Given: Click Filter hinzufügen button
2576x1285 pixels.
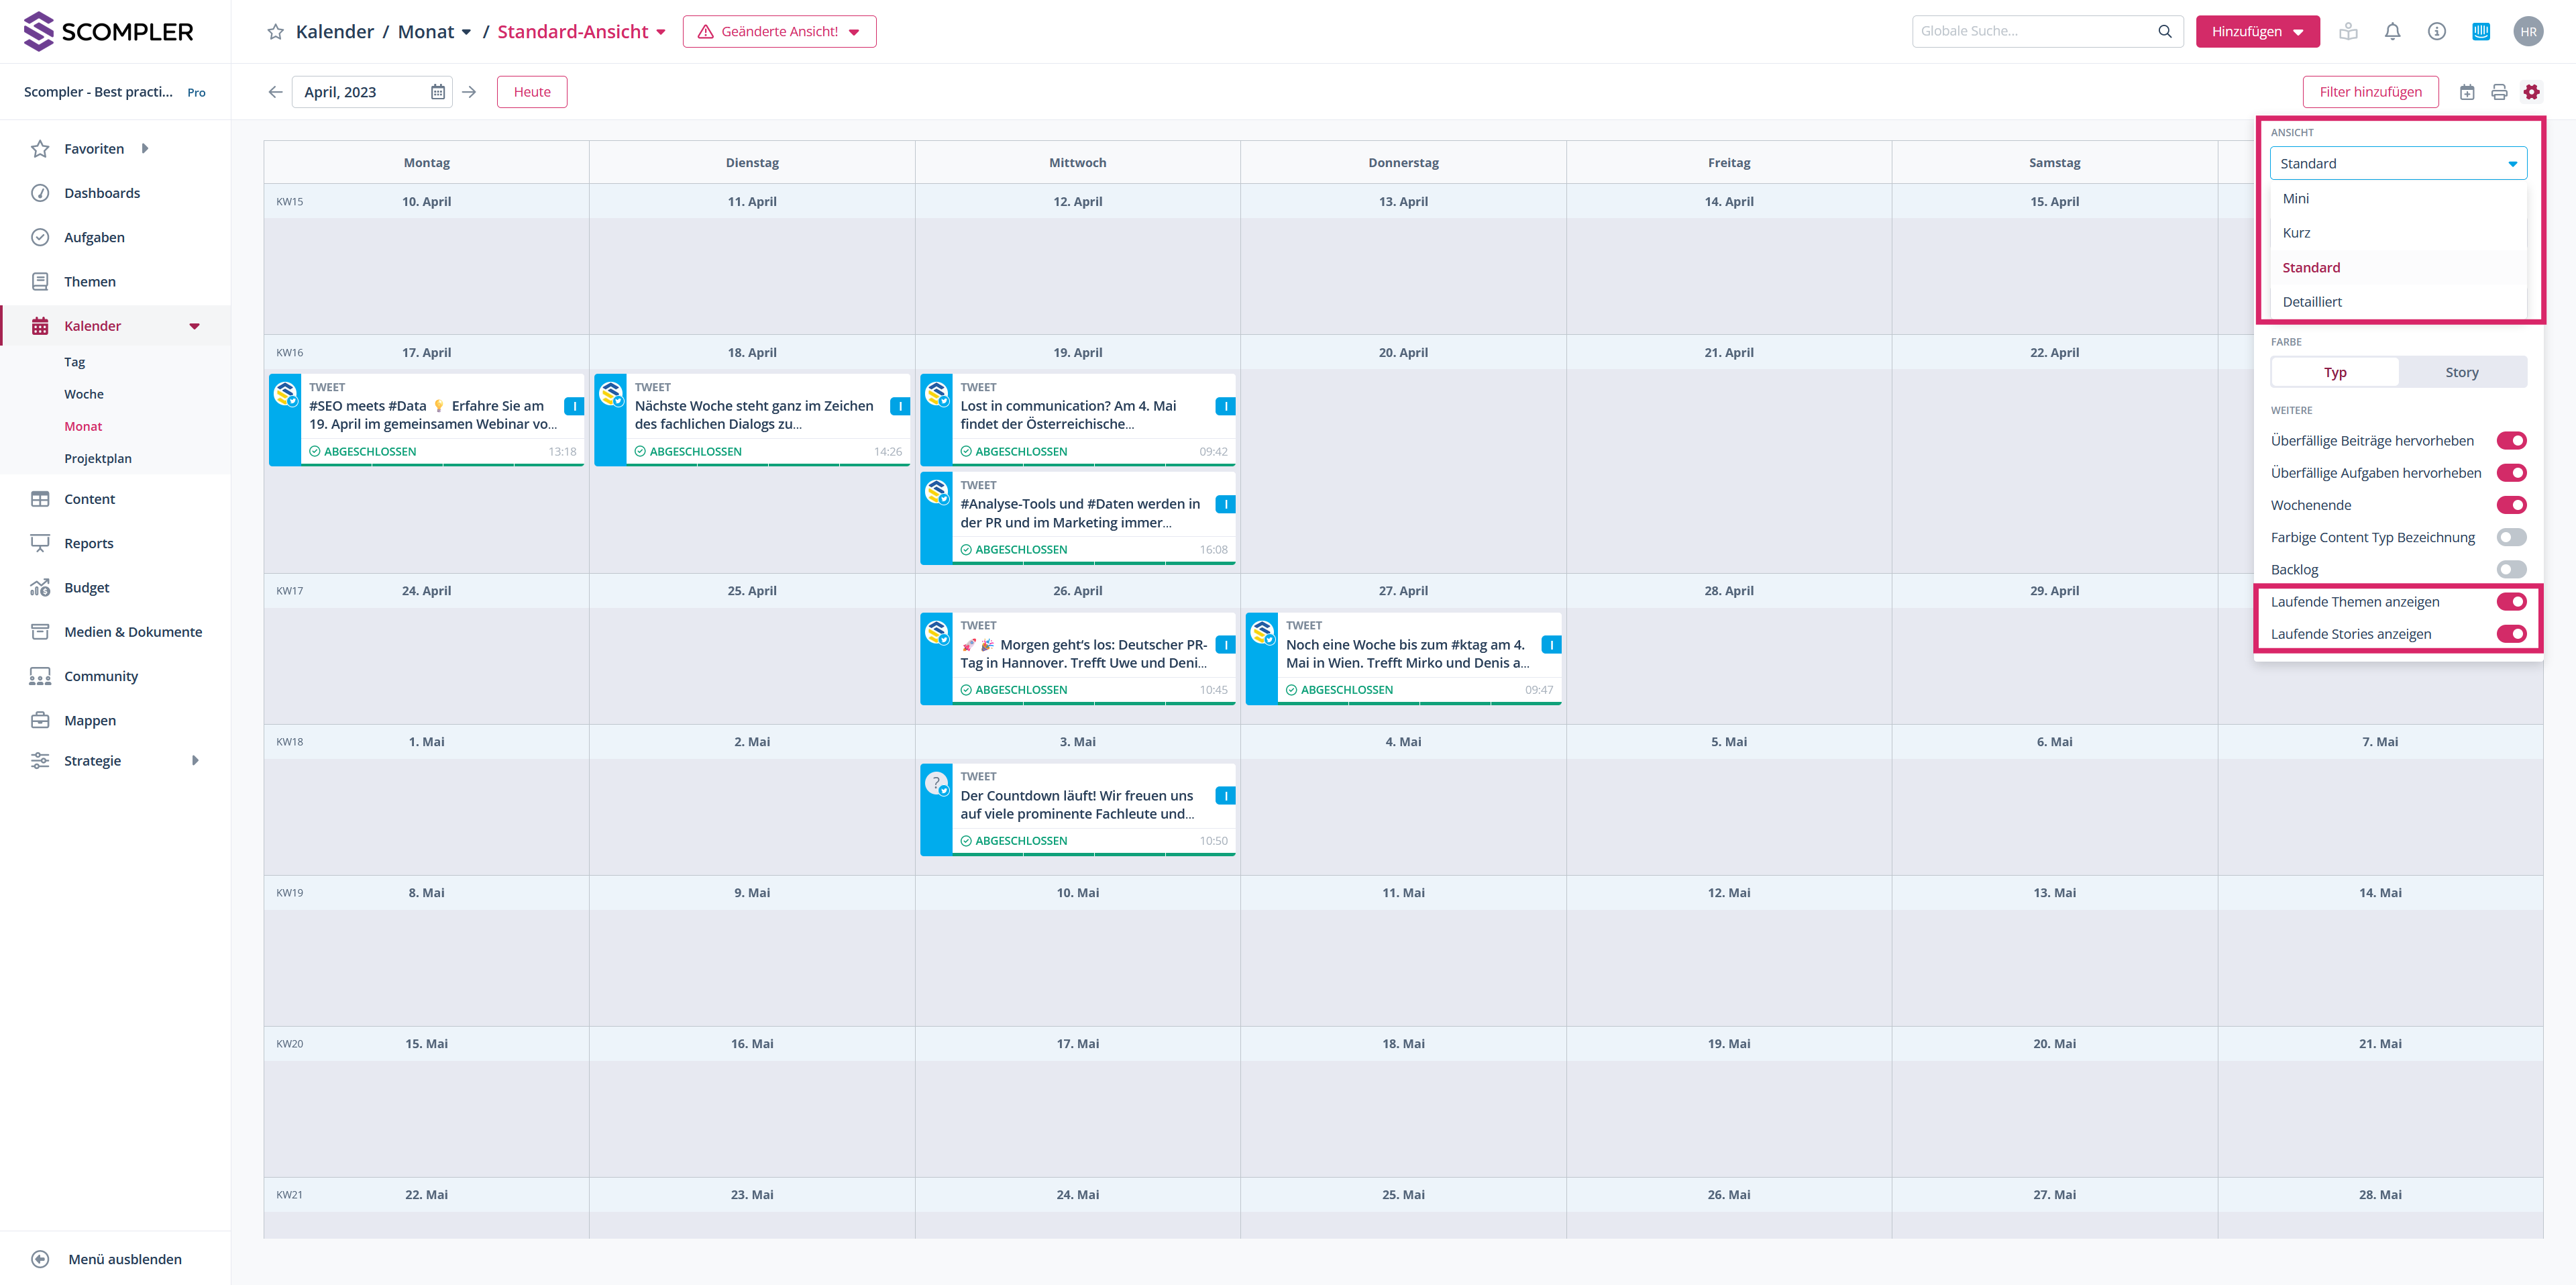Looking at the screenshot, I should tap(2370, 92).
